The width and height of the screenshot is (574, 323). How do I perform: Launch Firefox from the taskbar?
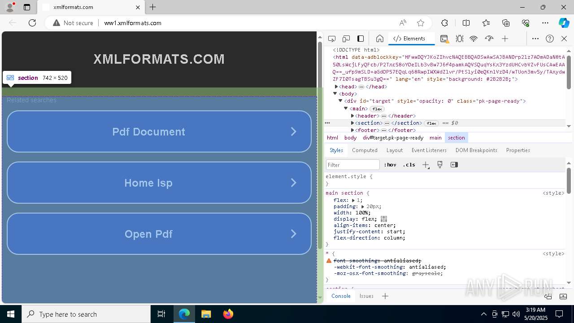228,314
